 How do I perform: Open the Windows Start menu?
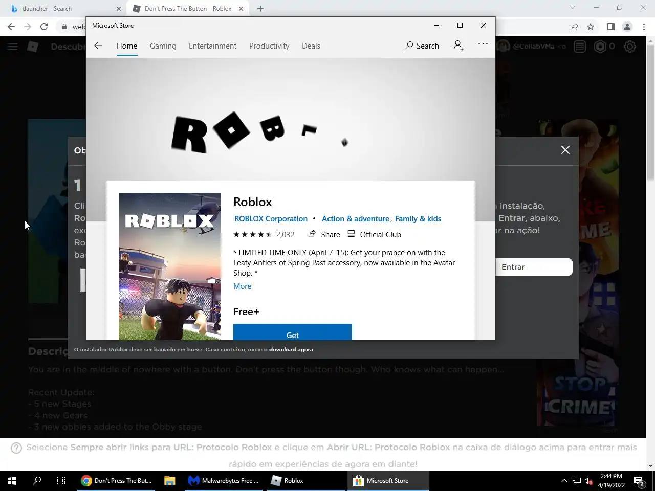[12, 481]
